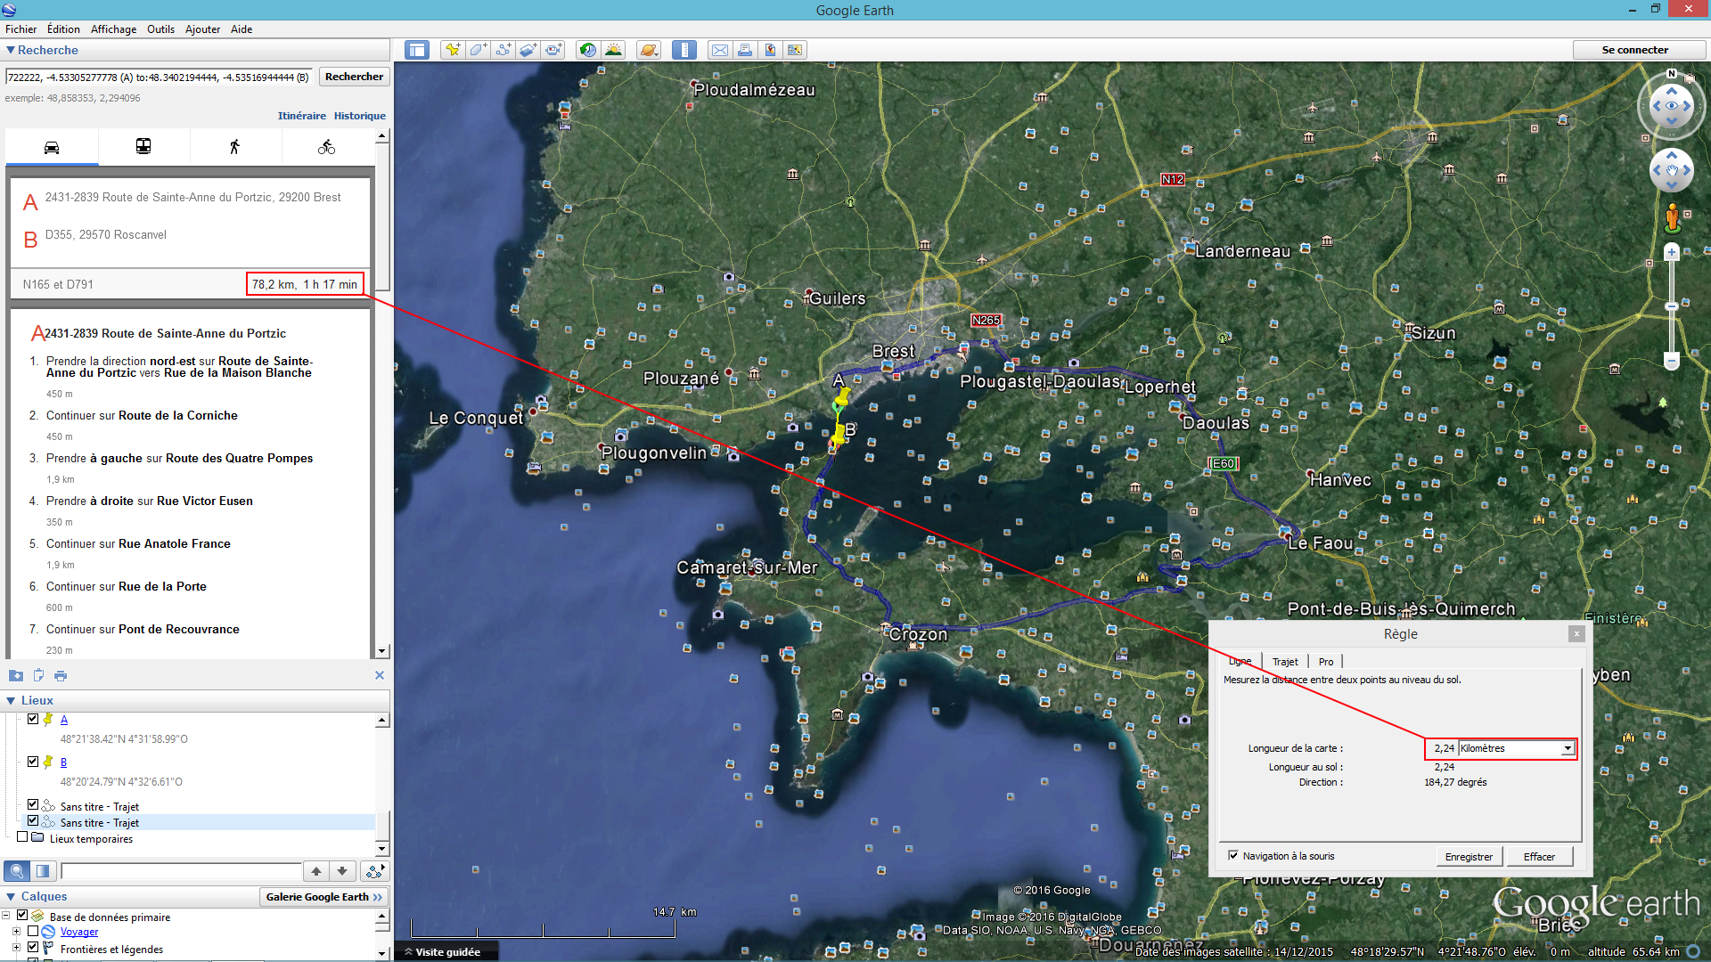Click the Effacer button in ruler dialog
Image resolution: width=1711 pixels, height=962 pixels.
click(1539, 857)
